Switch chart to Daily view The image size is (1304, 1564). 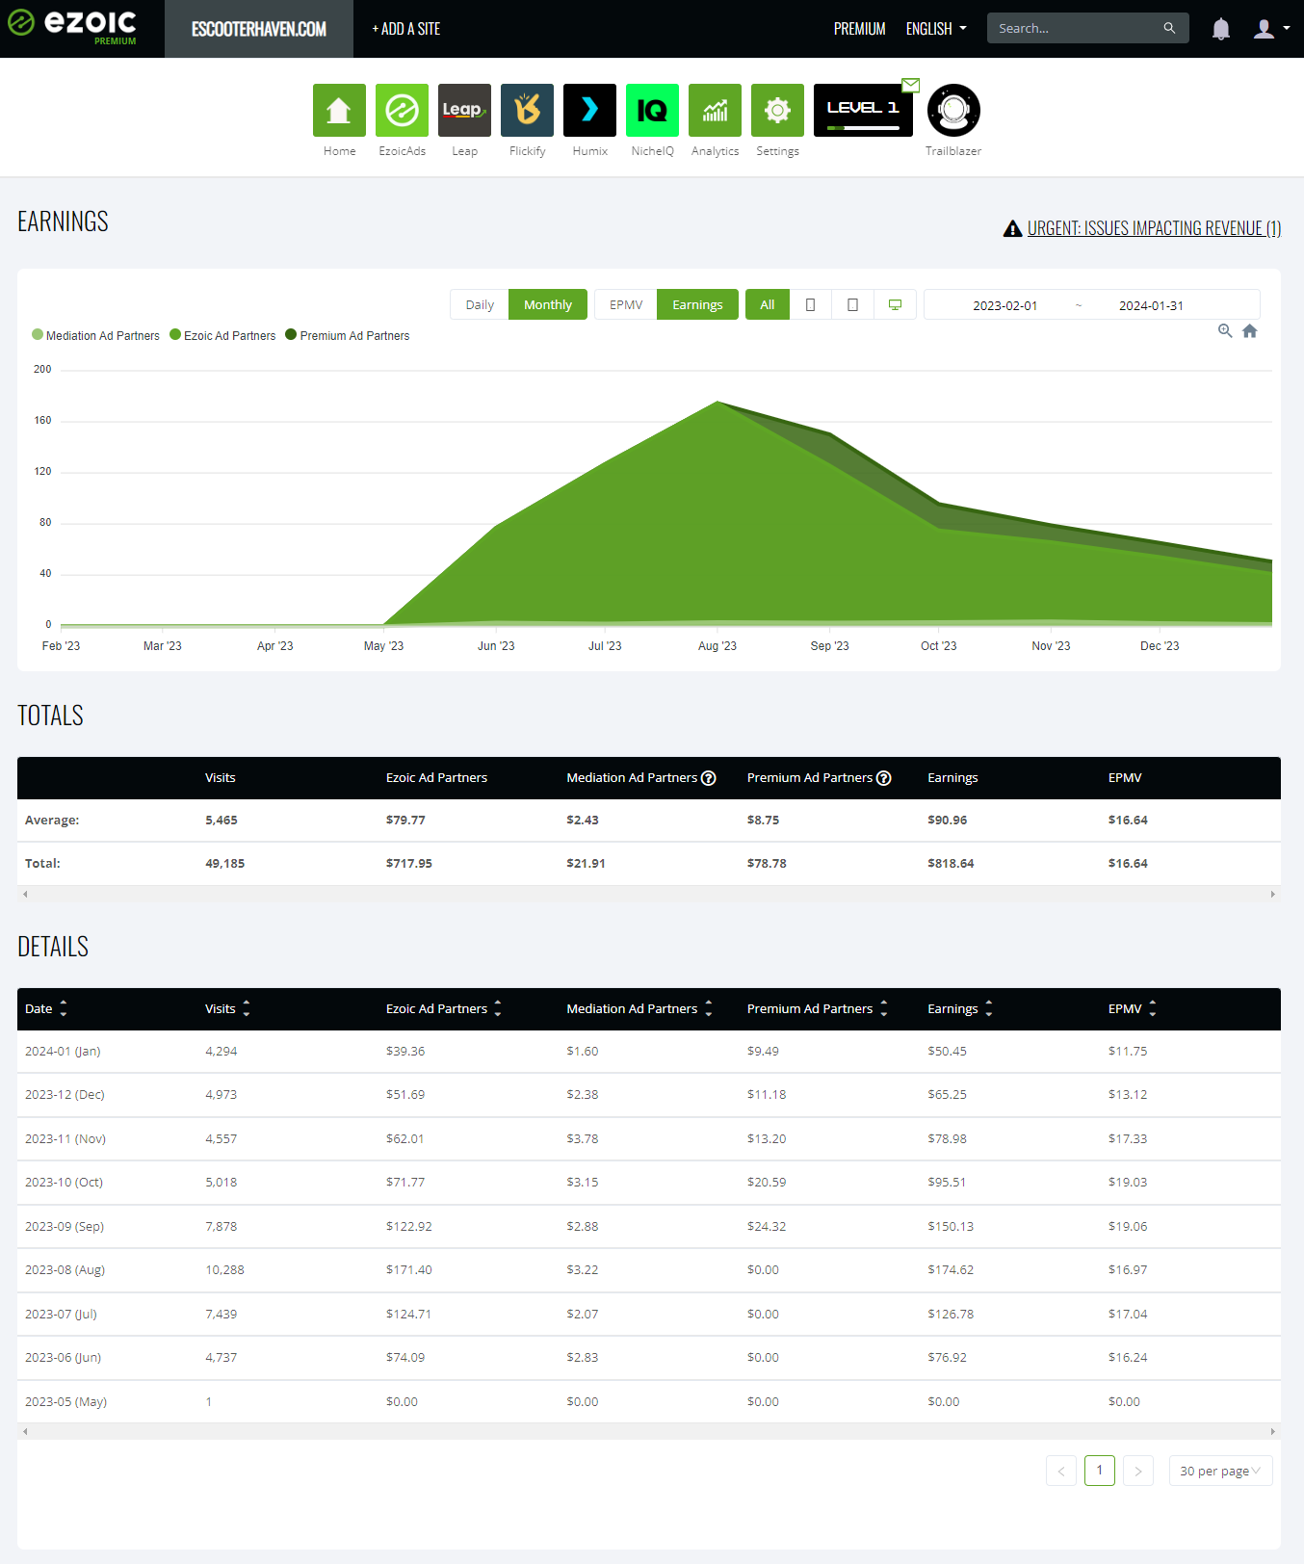tap(480, 304)
